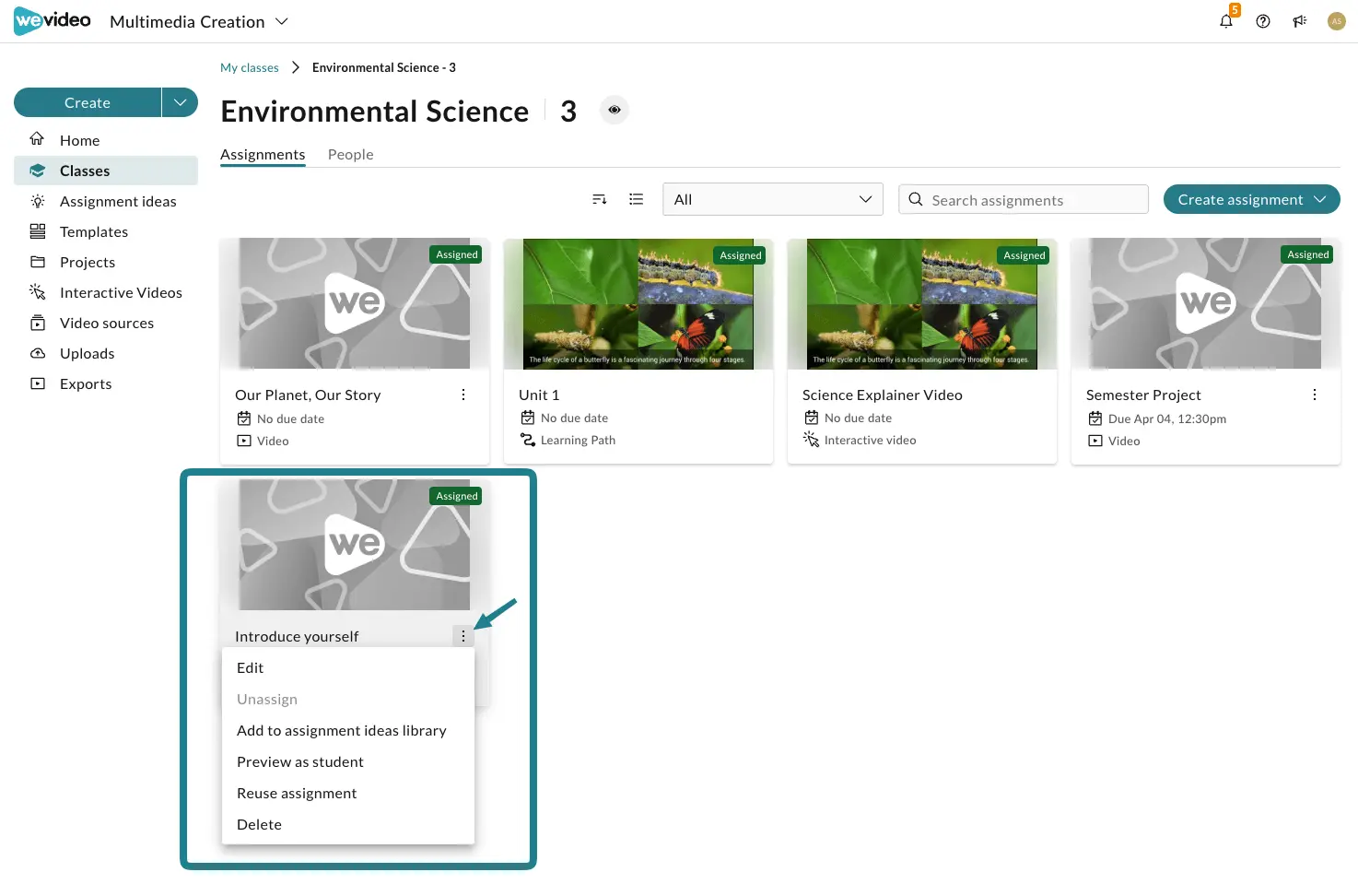Click the Assignment ideas lightbulb icon
This screenshot has height=884, width=1358.
[37, 201]
